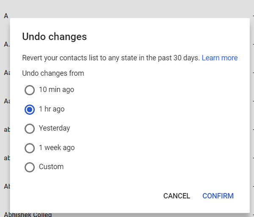Click the "Custom" option label text

coord(51,167)
